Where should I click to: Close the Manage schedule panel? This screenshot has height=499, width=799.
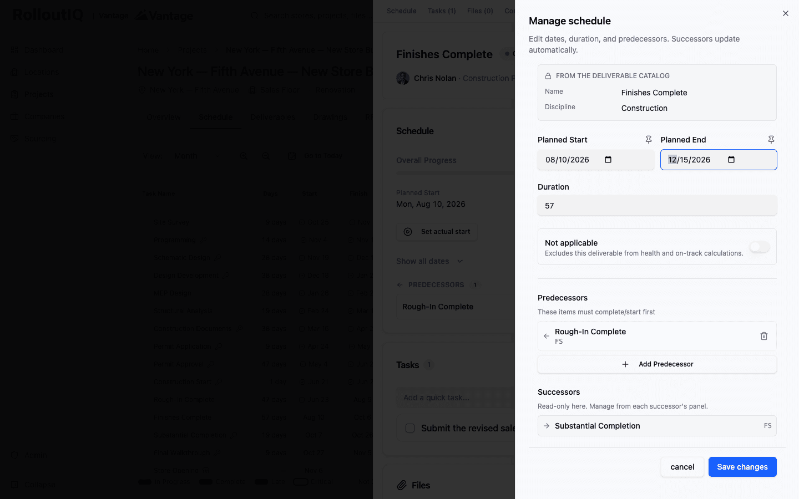tap(785, 13)
